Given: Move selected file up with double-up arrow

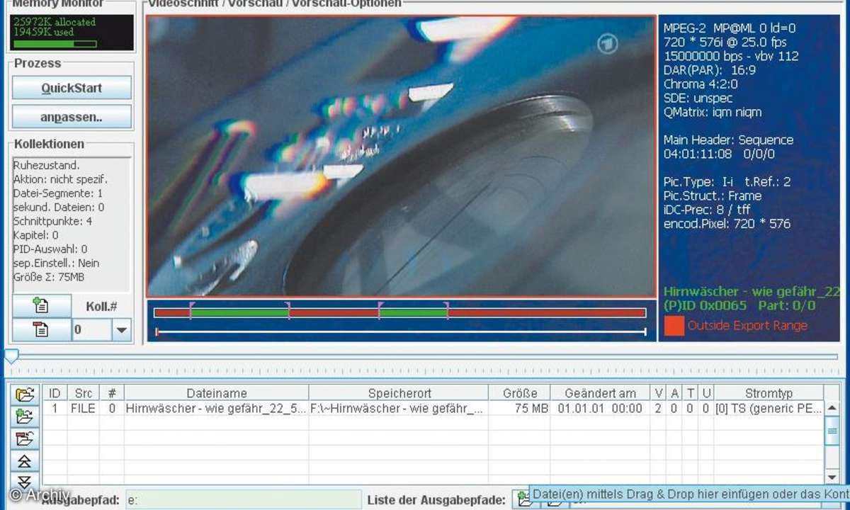Looking at the screenshot, I should click(x=25, y=461).
